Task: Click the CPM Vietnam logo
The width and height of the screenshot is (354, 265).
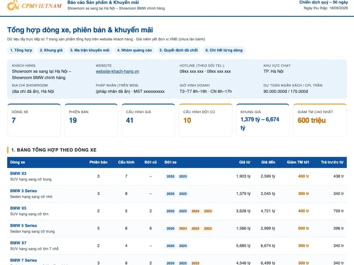Action: point(34,6)
